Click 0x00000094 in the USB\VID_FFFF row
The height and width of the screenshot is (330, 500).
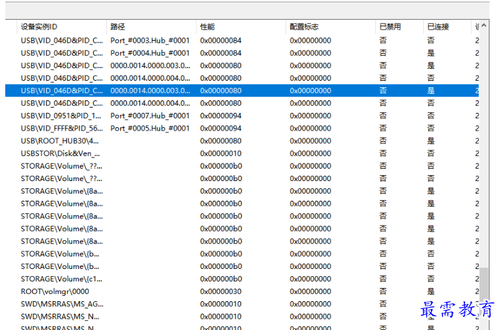point(220,128)
